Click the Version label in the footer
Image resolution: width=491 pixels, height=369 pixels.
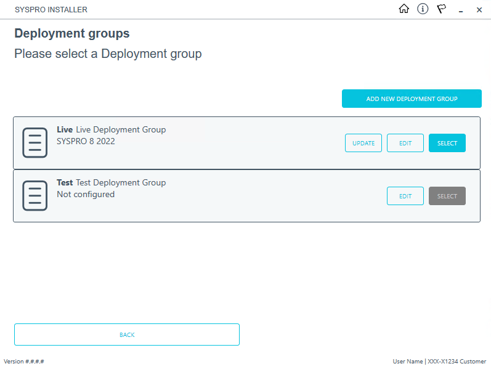click(x=24, y=361)
